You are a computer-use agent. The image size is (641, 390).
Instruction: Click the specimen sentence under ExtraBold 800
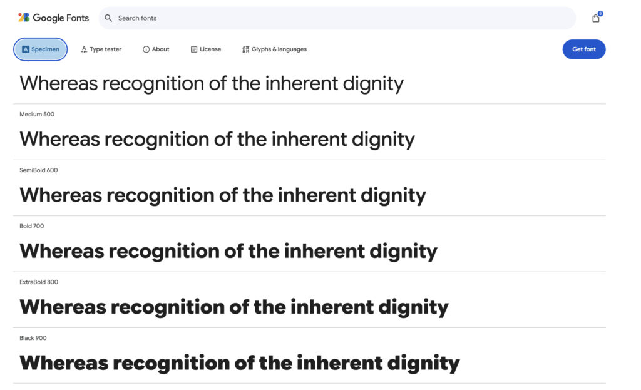(234, 307)
